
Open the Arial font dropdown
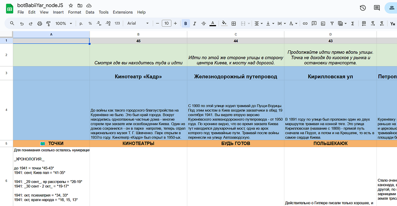(x=138, y=23)
